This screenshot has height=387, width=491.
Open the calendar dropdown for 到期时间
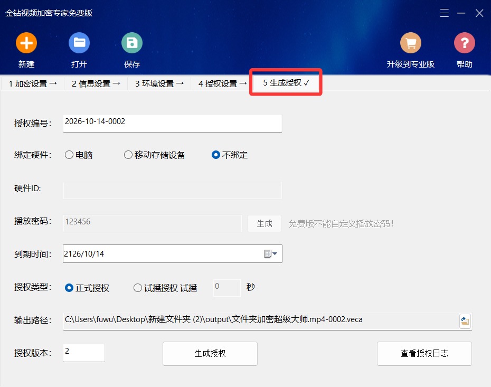[x=270, y=253]
